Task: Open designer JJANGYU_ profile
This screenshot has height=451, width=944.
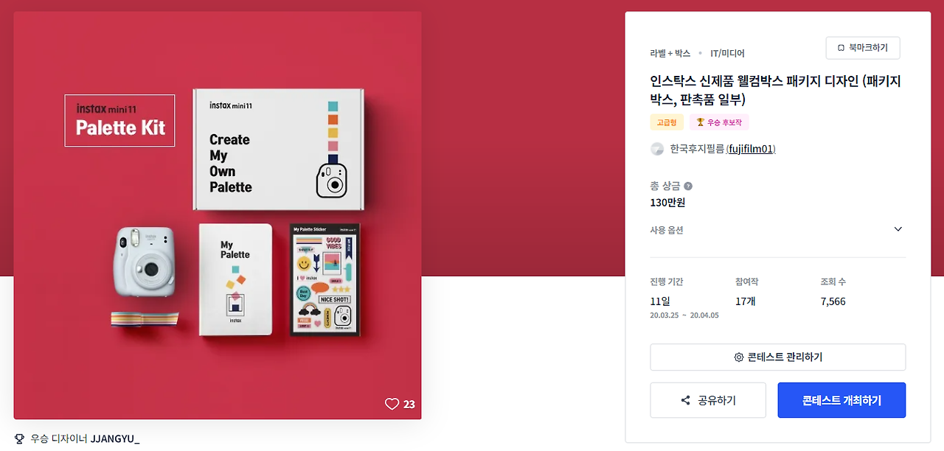Action: click(x=115, y=438)
